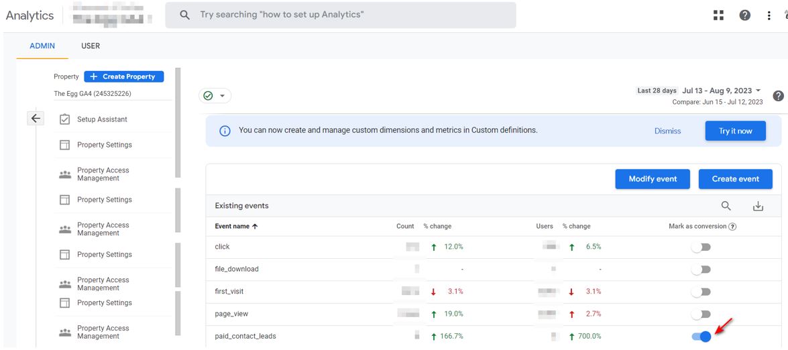Click the Last 28 days chip
The height and width of the screenshot is (350, 788).
click(x=657, y=91)
